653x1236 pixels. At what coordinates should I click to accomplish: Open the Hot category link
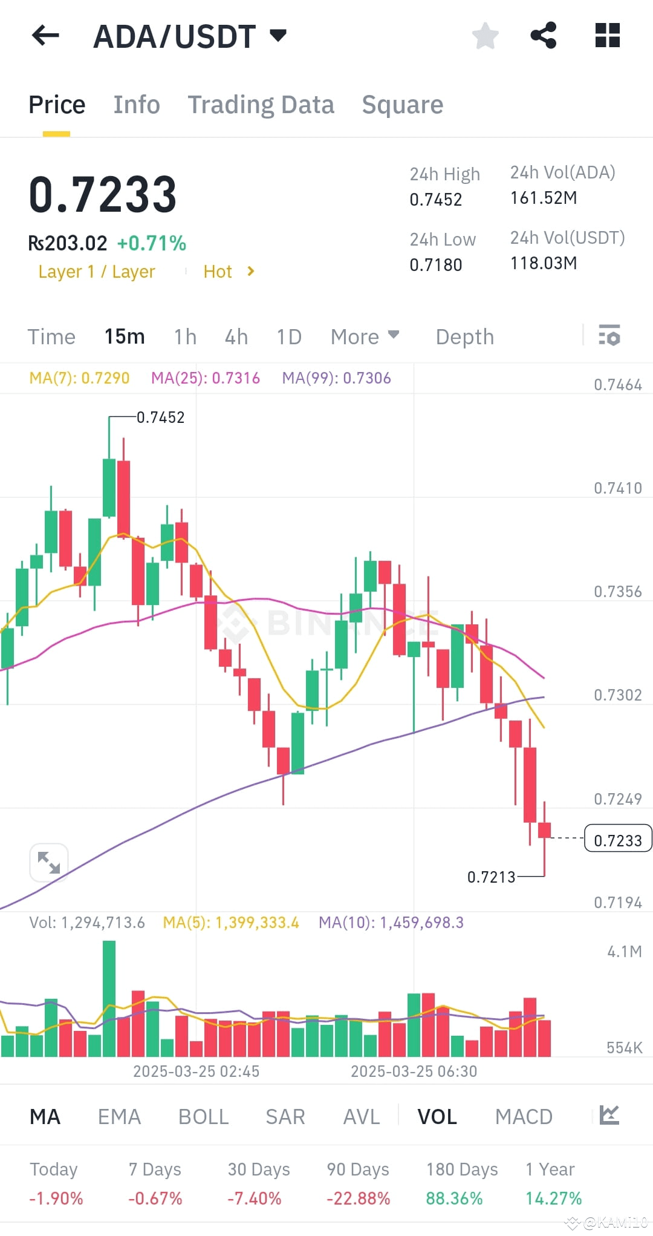218,271
